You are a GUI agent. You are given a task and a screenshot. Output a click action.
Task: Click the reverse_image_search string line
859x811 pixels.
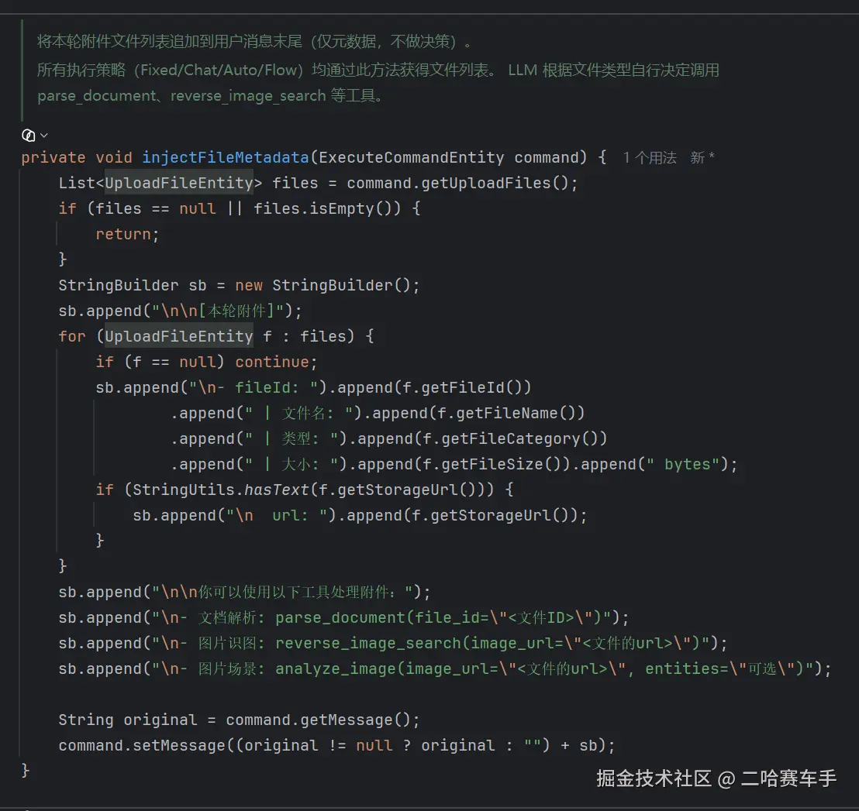(393, 643)
